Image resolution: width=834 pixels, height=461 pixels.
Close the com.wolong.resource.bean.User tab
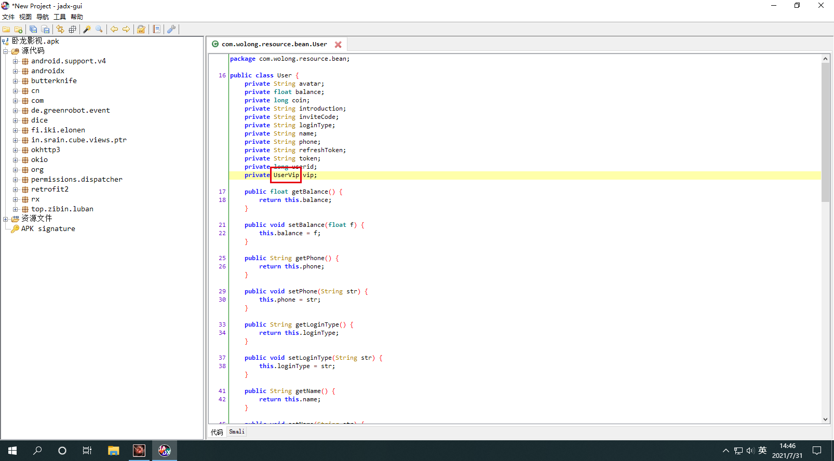(x=338, y=45)
